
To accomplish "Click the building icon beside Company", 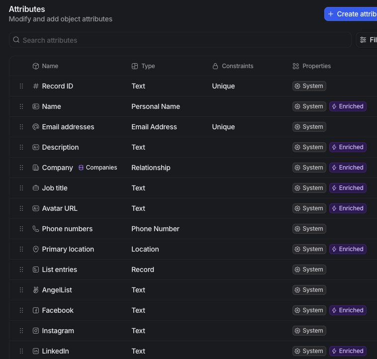I will tap(36, 168).
